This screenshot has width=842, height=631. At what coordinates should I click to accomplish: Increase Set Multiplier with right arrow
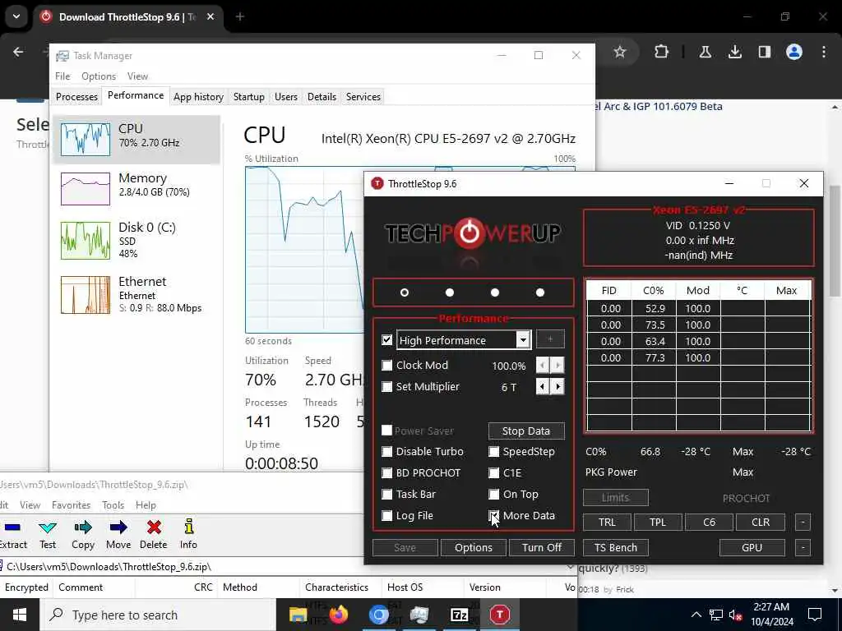(x=558, y=386)
